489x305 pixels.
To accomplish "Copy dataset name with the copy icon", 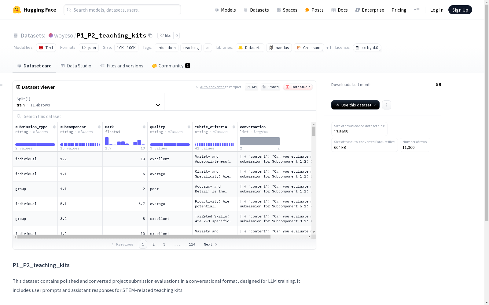I will coord(150,35).
